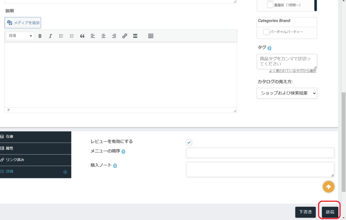Insert a bulleted list
Screen dimensions: 346x220
[61, 36]
